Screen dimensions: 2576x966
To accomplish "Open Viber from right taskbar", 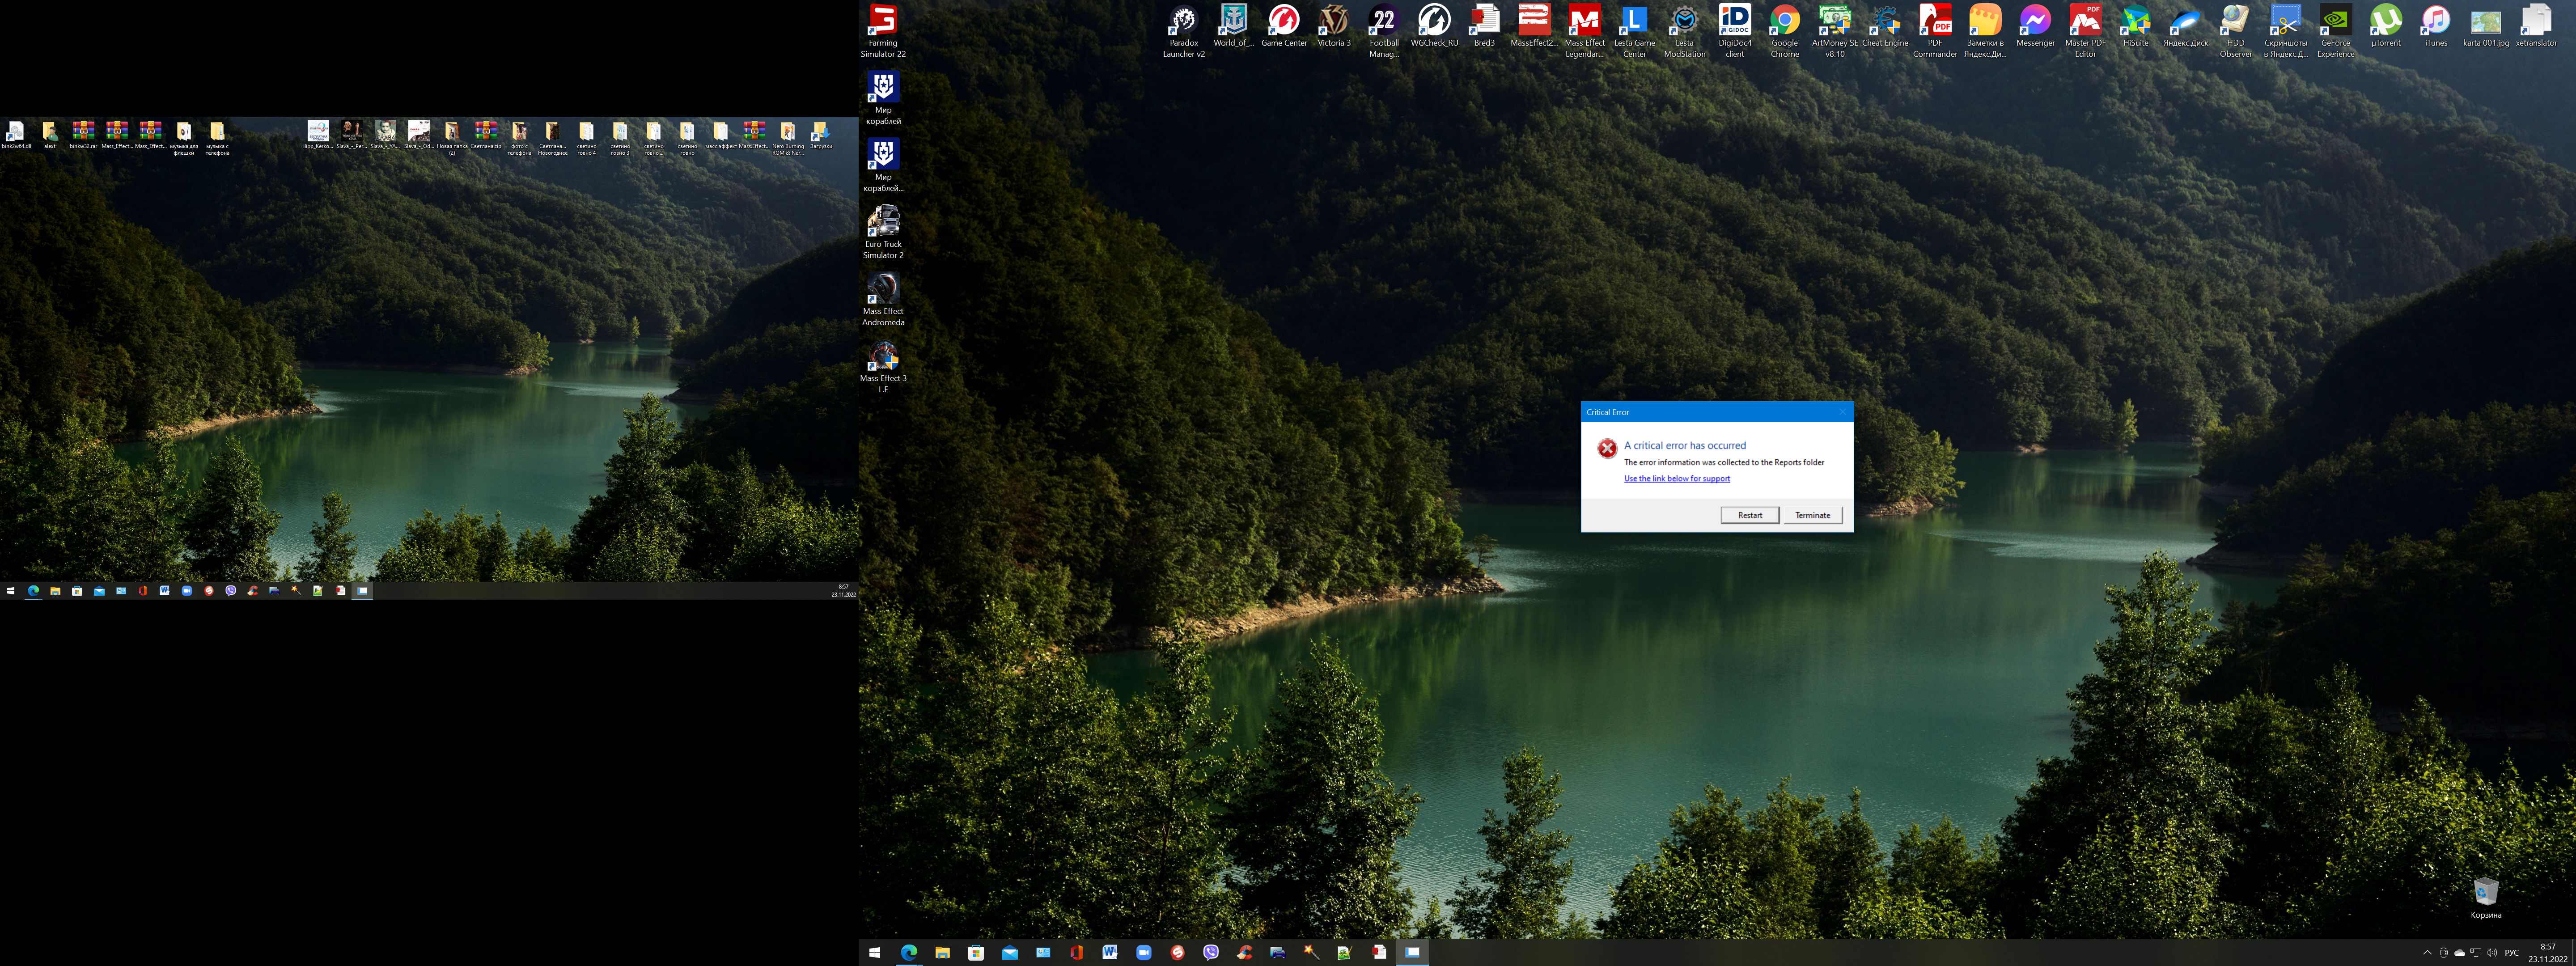I will click(1211, 953).
